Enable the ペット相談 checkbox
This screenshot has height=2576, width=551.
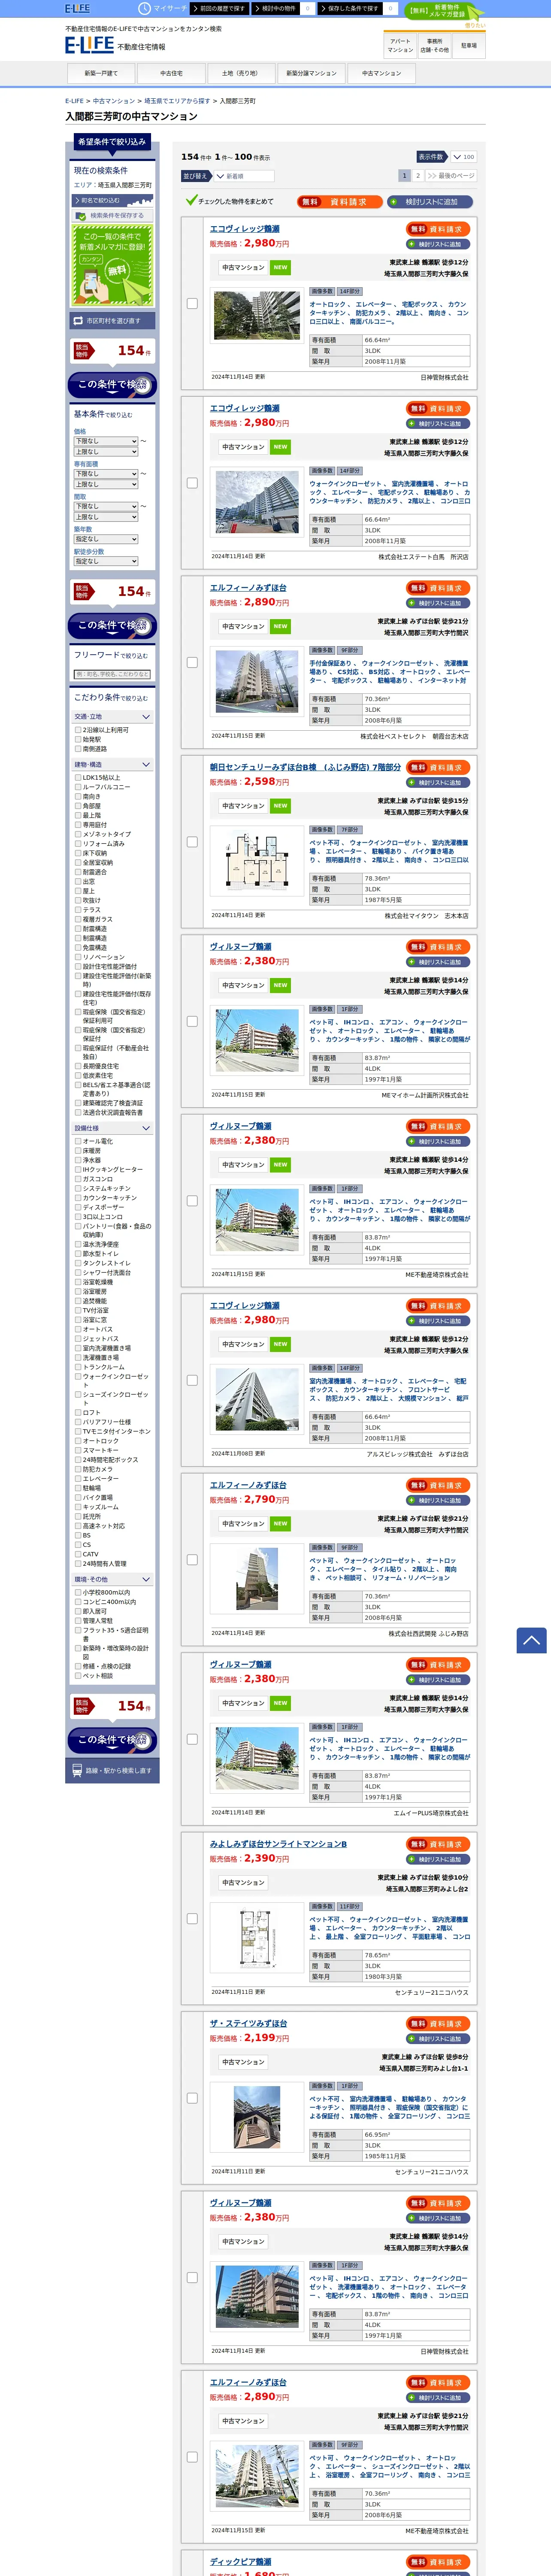tap(78, 1676)
